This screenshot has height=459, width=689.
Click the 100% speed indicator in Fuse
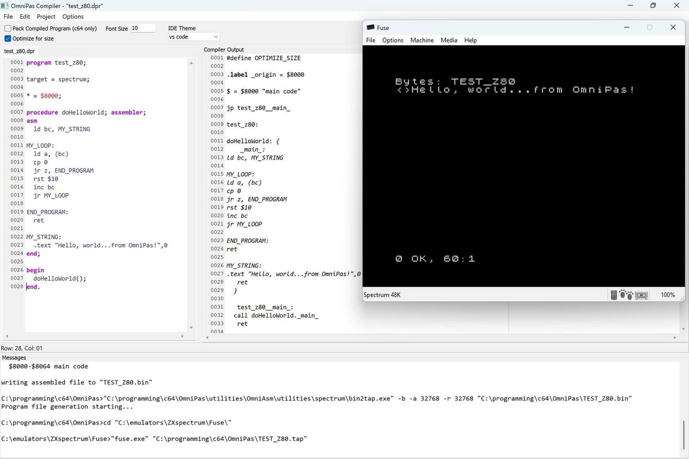[668, 294]
